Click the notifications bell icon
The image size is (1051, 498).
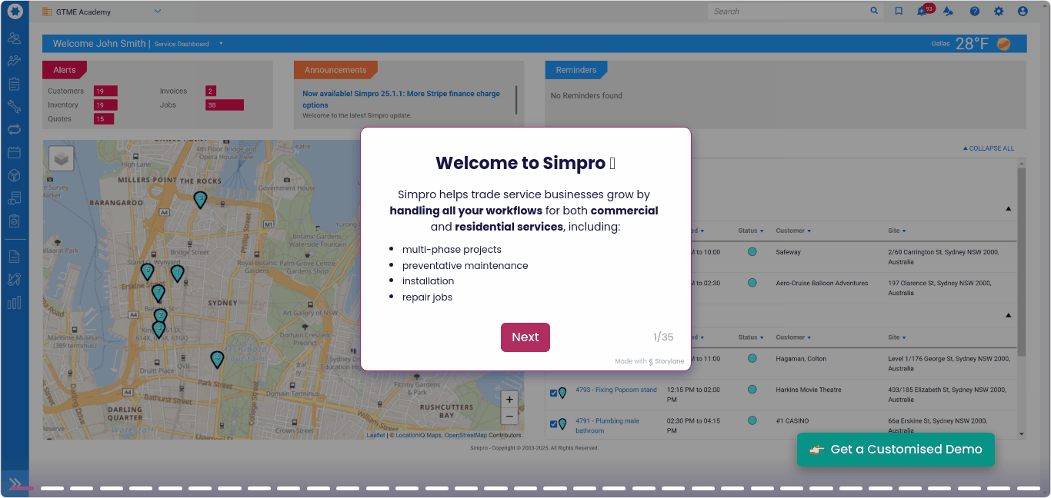tap(923, 12)
